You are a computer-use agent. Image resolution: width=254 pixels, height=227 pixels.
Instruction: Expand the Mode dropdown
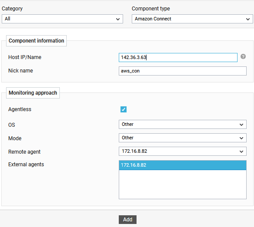pyautogui.click(x=182, y=138)
